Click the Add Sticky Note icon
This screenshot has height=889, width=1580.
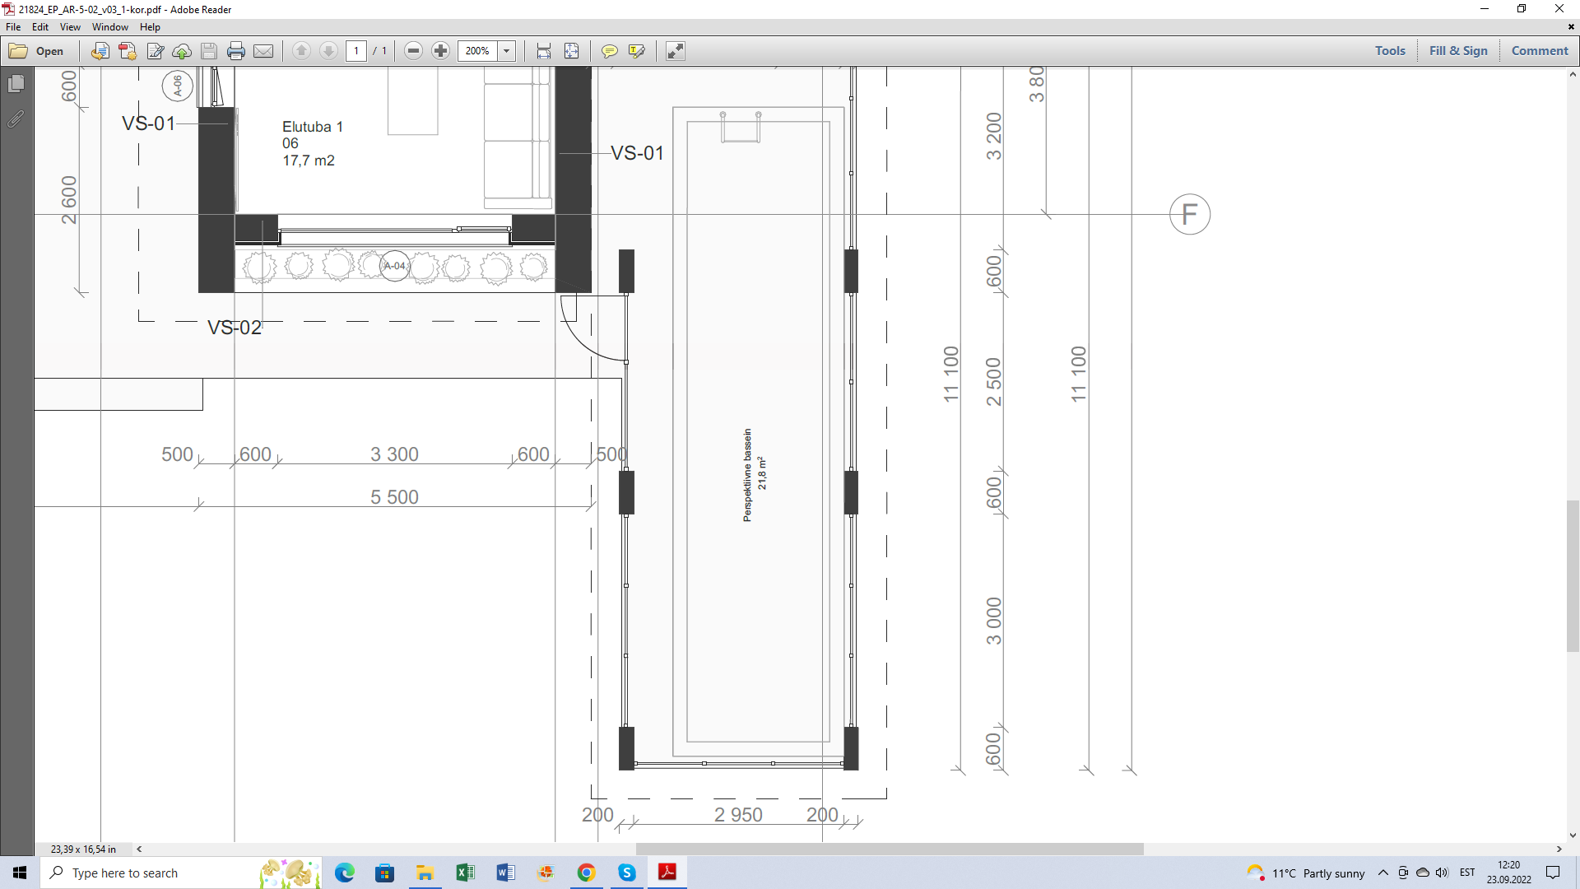[x=609, y=51]
